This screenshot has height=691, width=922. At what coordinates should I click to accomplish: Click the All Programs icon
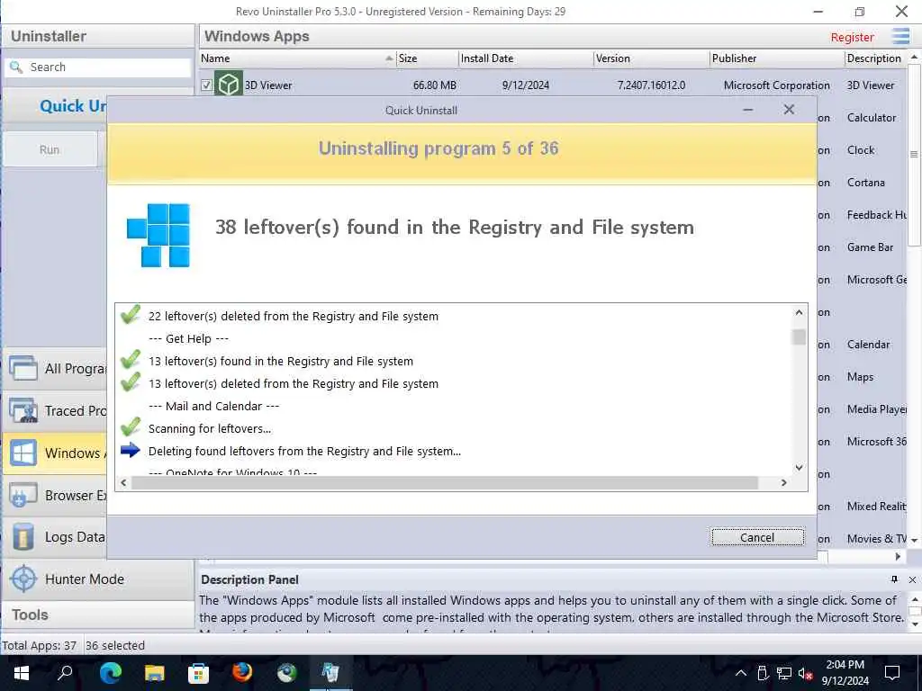(x=23, y=368)
